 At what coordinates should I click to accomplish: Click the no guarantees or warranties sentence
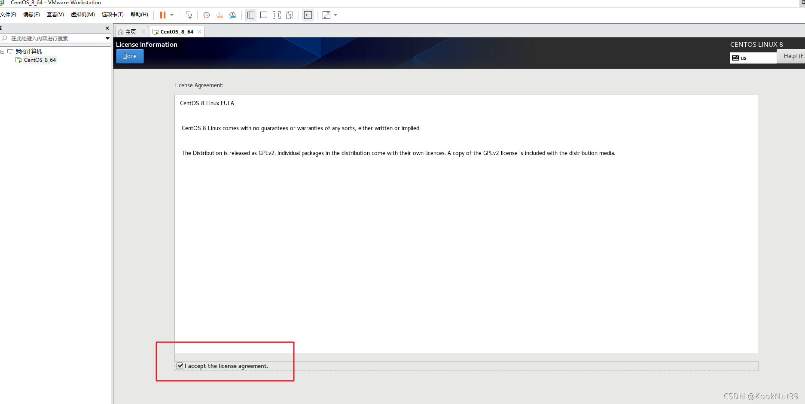click(x=301, y=128)
